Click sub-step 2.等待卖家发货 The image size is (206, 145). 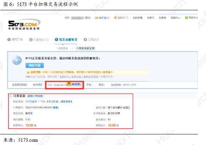pyautogui.click(x=86, y=48)
